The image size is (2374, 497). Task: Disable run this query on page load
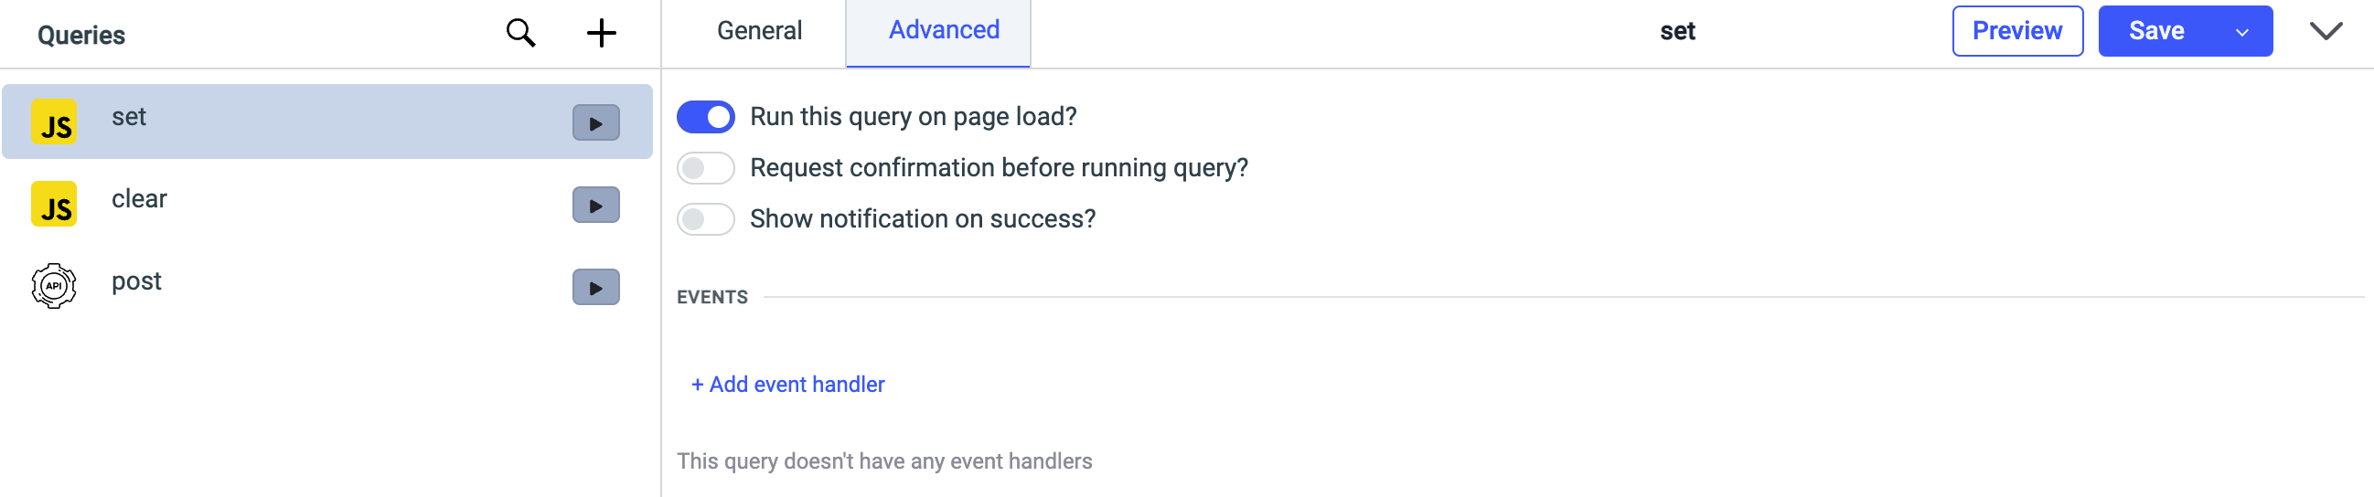point(705,117)
